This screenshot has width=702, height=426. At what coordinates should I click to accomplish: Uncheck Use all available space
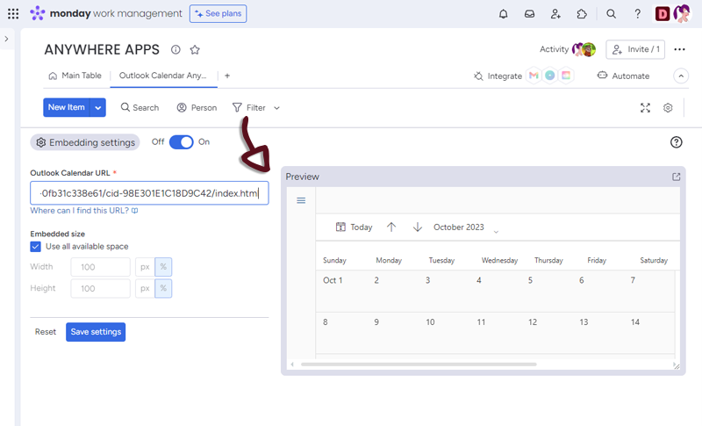tap(36, 247)
